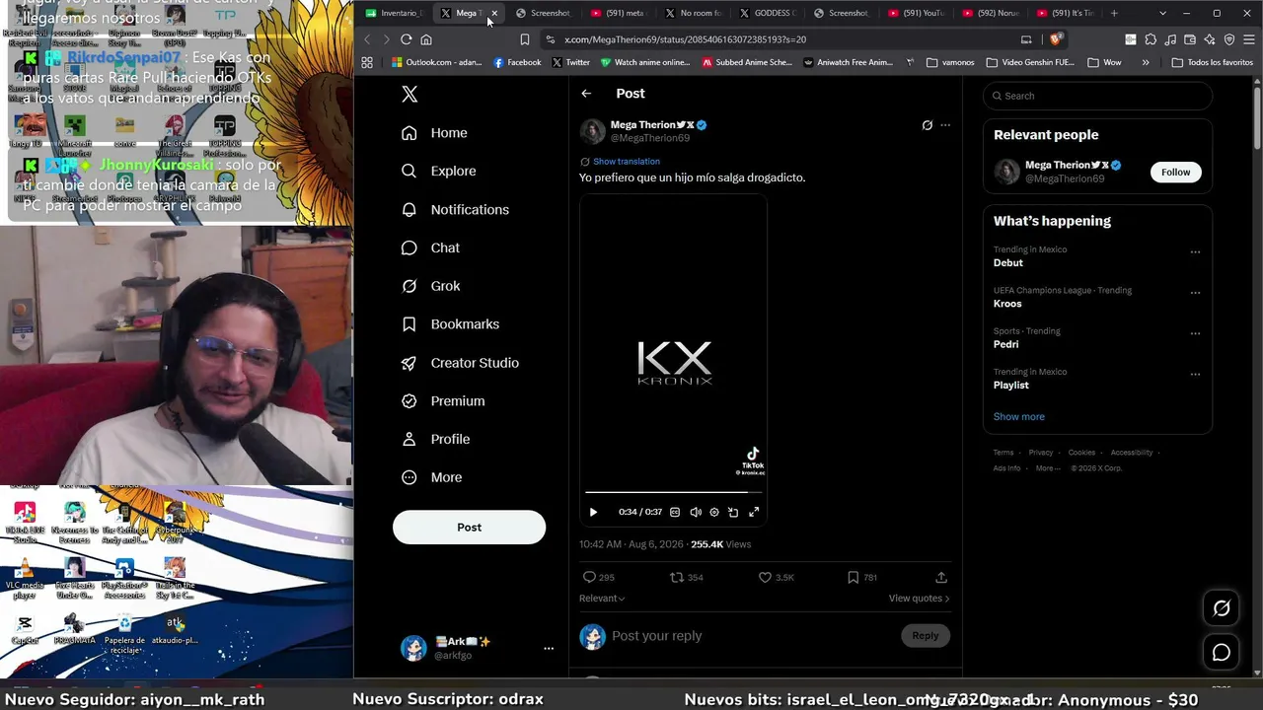The height and width of the screenshot is (710, 1263).
Task: Follow Mega Therion
Action: coord(1175,172)
